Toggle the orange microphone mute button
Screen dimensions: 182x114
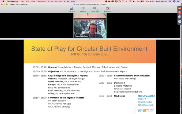coord(180,12)
